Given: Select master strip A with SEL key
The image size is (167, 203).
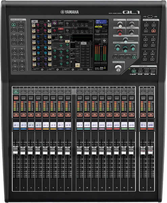Looking at the screenshot, I should (143, 91).
